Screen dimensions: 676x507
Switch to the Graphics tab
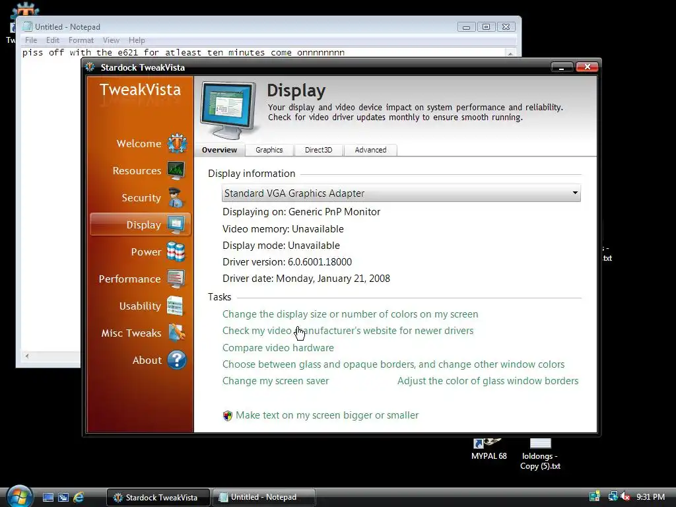click(269, 150)
